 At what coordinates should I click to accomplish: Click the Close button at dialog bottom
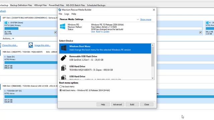[x=147, y=104]
